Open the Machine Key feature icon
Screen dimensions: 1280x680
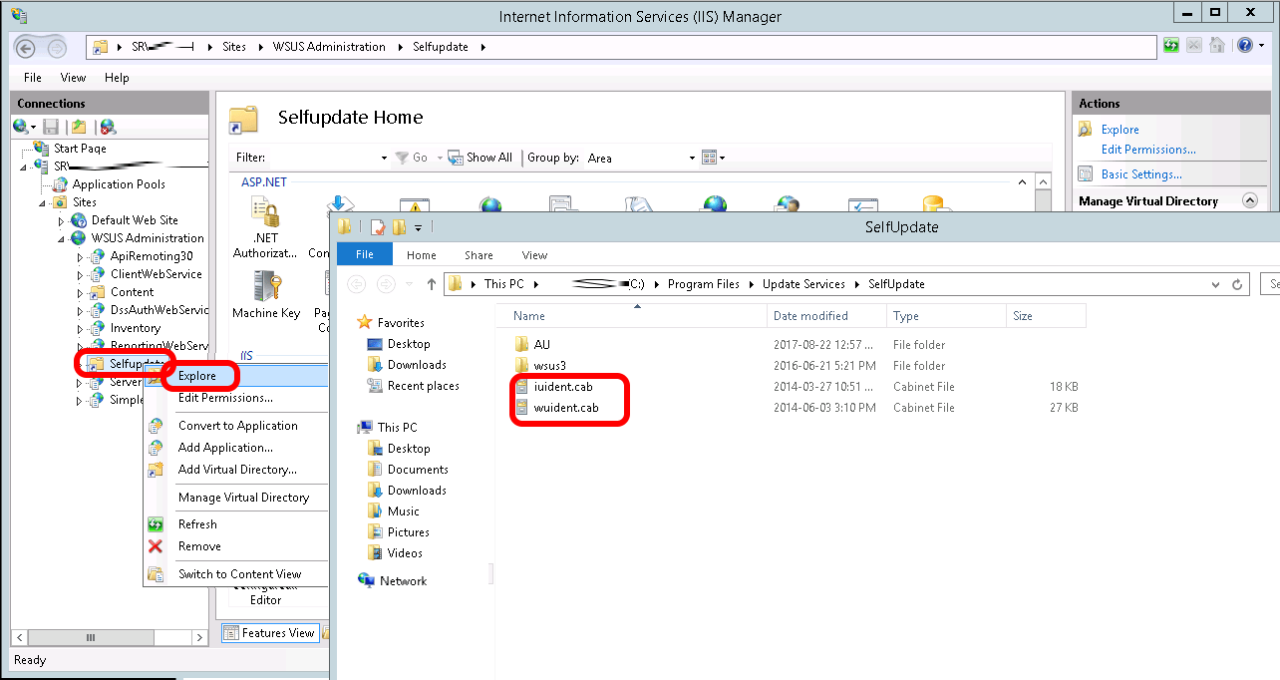(265, 289)
